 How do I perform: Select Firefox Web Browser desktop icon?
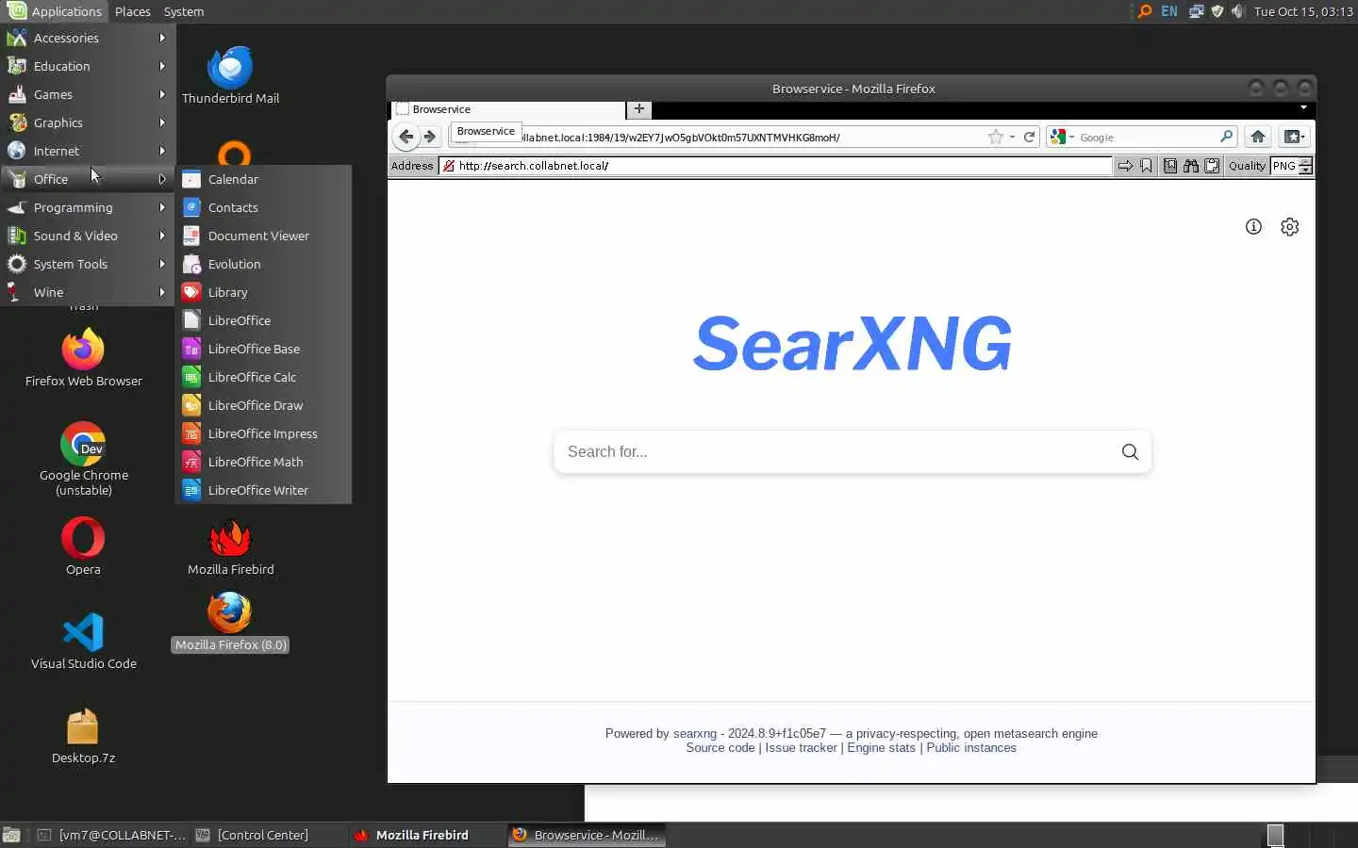tap(83, 358)
